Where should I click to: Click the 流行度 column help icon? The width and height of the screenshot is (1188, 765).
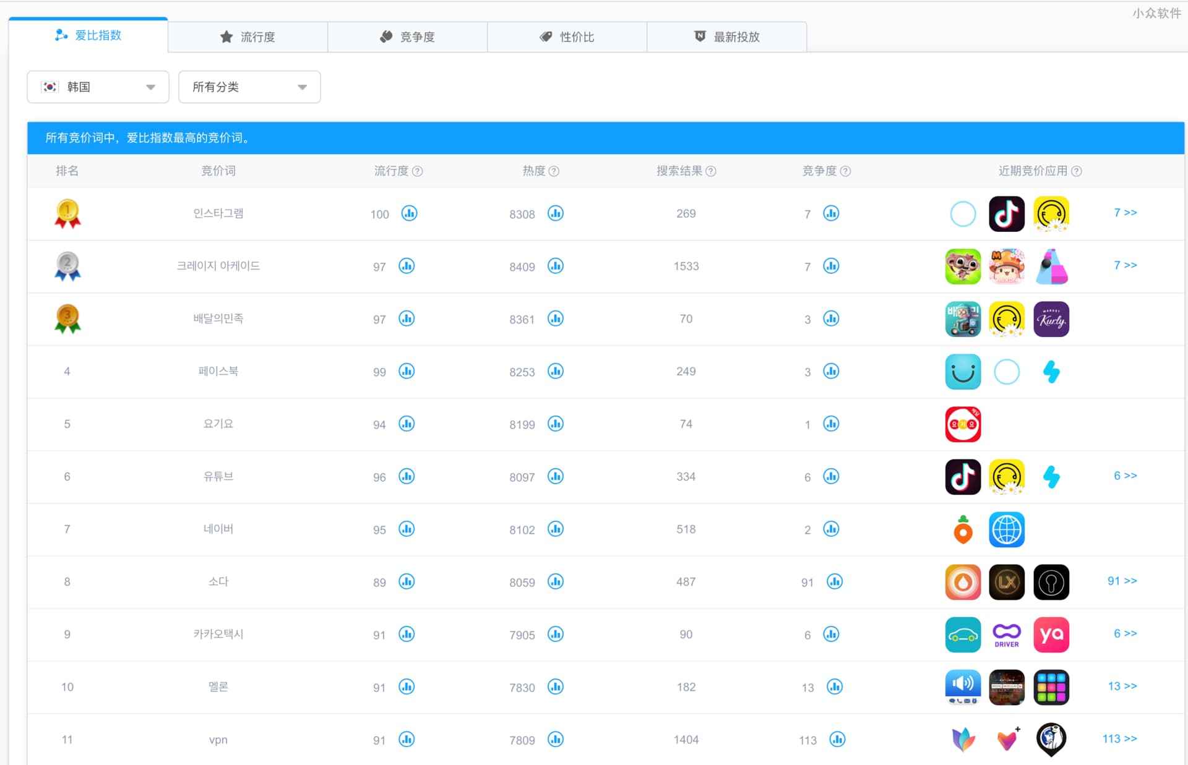[x=418, y=171]
